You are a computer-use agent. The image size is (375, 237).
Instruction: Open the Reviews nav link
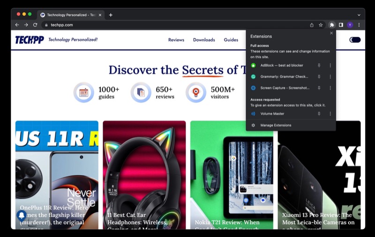[176, 40]
